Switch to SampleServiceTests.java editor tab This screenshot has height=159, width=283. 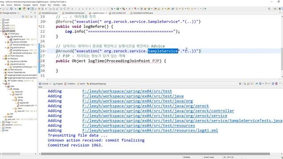coord(142,13)
